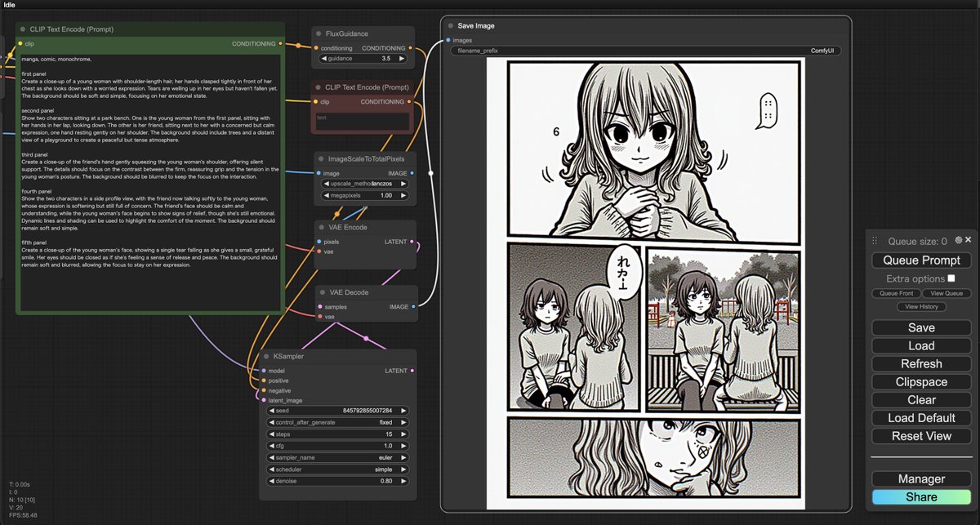Viewport: 980px width, 525px height.
Task: Collapse the FluxGuidance node title dot
Action: click(319, 33)
